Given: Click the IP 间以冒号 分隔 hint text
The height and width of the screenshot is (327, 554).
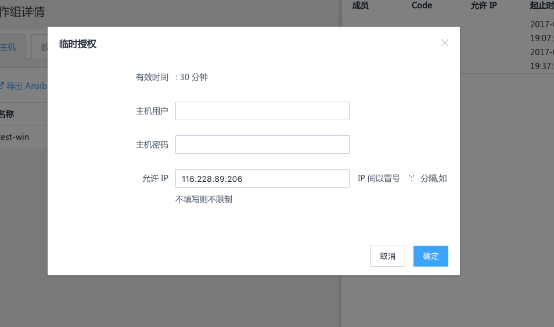Looking at the screenshot, I should coord(402,178).
